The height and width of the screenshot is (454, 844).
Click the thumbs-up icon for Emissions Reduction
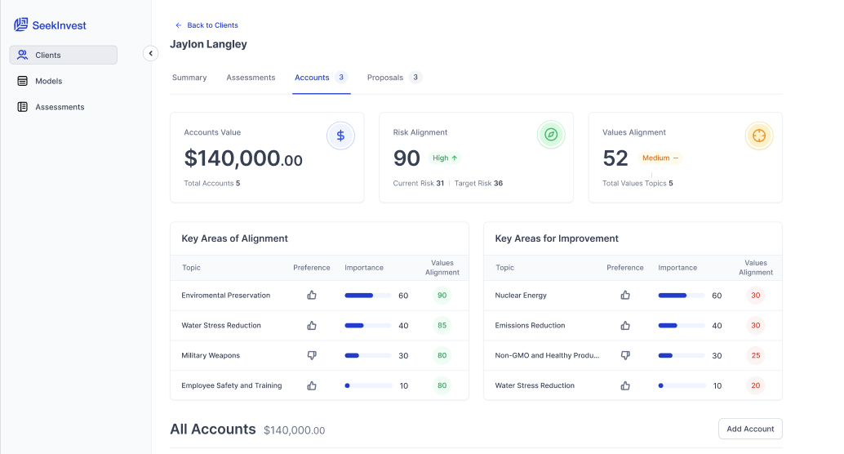point(625,325)
